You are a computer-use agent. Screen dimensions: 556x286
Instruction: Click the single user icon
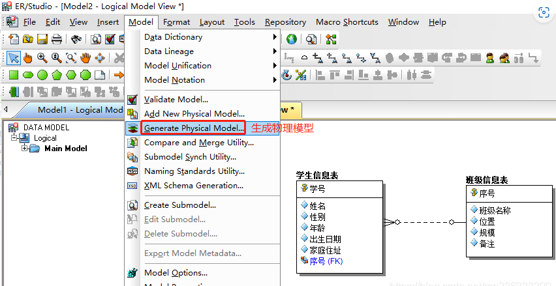point(490,57)
